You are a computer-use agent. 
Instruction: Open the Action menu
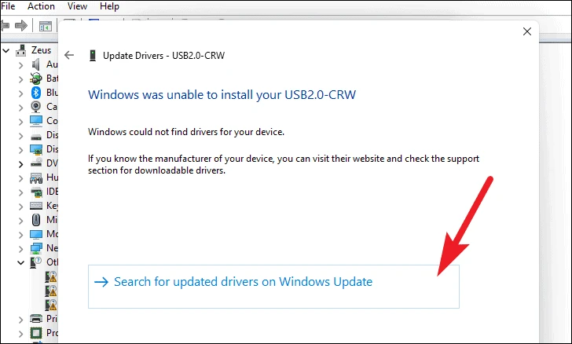(x=41, y=6)
